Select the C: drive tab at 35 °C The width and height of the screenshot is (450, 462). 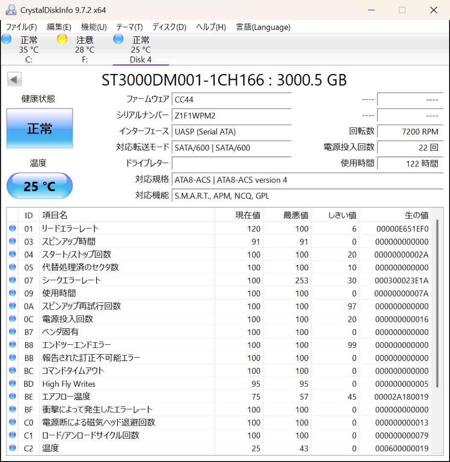pyautogui.click(x=29, y=50)
